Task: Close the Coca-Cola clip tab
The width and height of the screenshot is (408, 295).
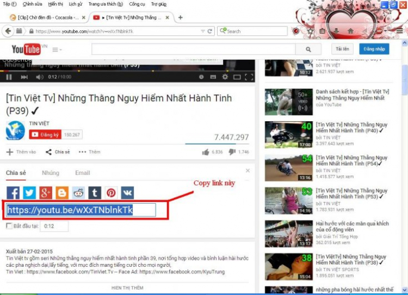Action: (84, 17)
